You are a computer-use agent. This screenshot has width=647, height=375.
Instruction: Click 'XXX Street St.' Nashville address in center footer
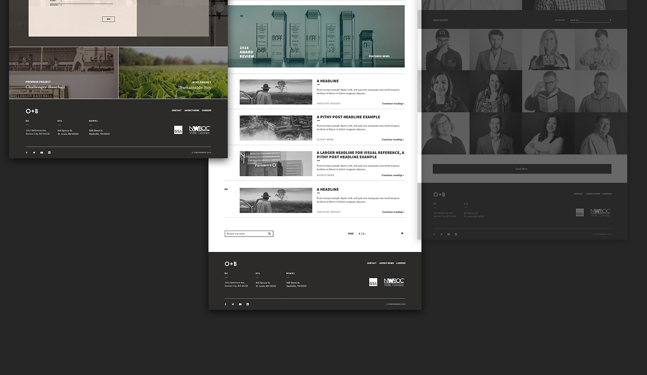[293, 283]
